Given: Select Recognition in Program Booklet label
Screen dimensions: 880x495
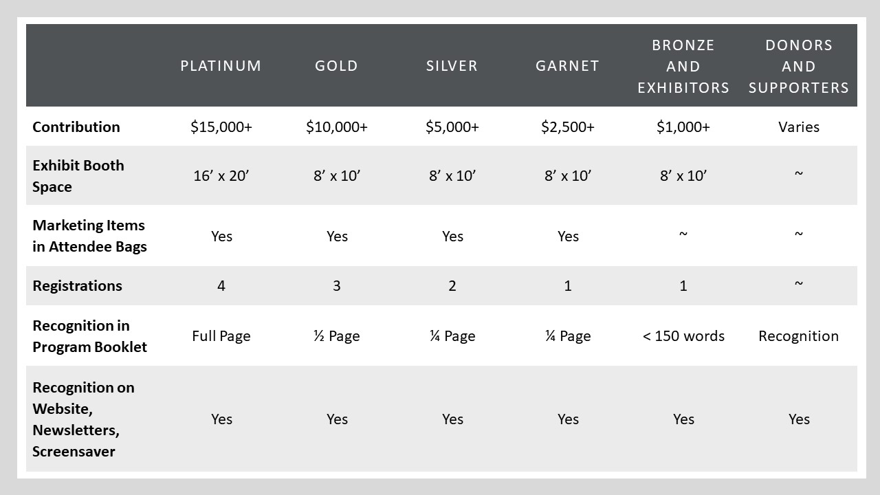Looking at the screenshot, I should pos(89,336).
